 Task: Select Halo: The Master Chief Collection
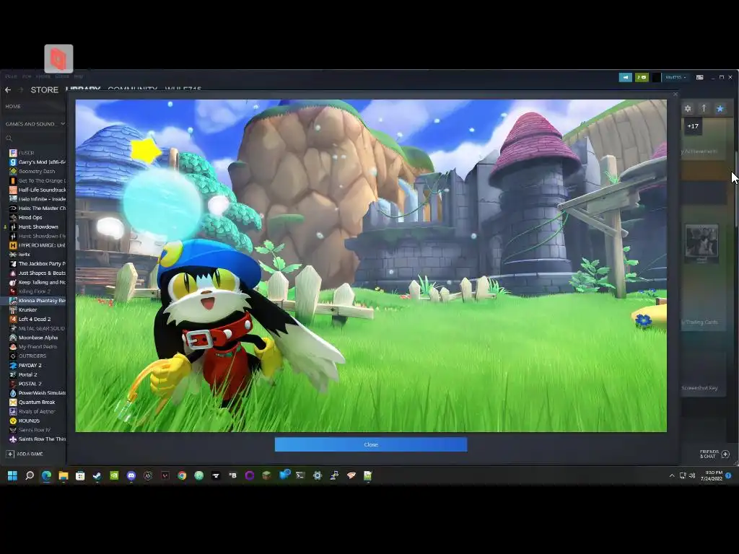38,208
